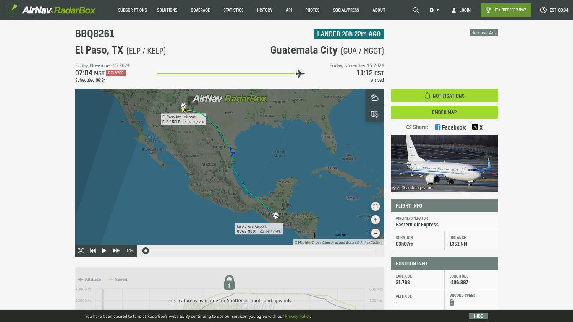Share the flight on X
Viewport: 573px width, 322px height.
[x=477, y=127]
